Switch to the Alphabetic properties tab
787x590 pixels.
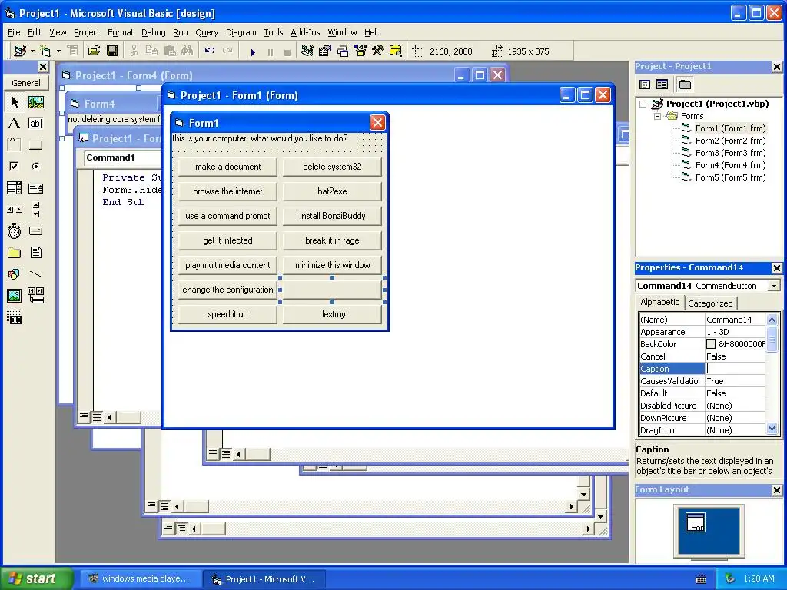(659, 302)
